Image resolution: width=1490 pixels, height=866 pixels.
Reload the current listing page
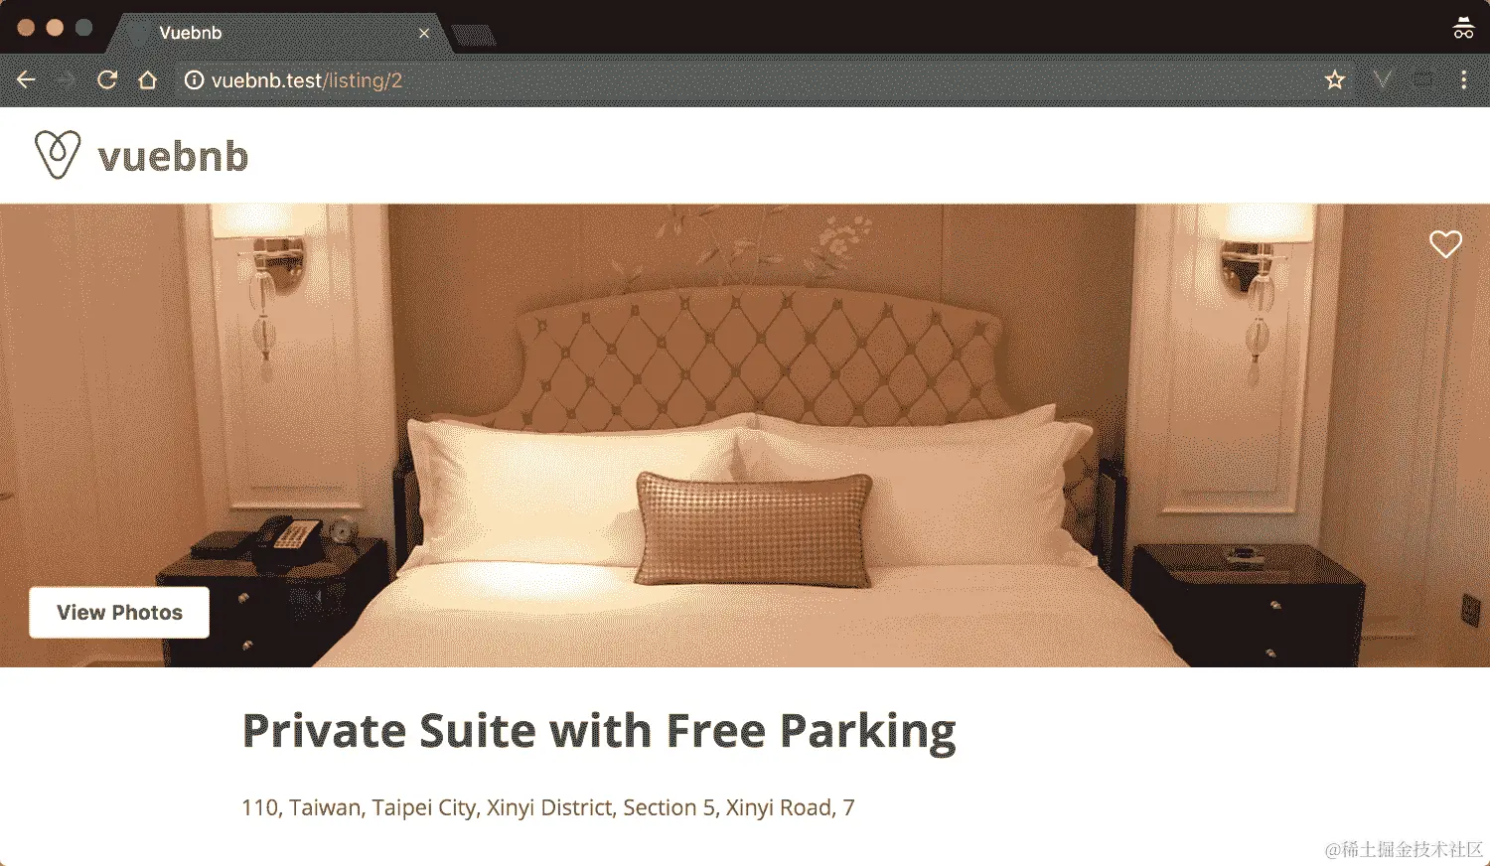pos(107,80)
